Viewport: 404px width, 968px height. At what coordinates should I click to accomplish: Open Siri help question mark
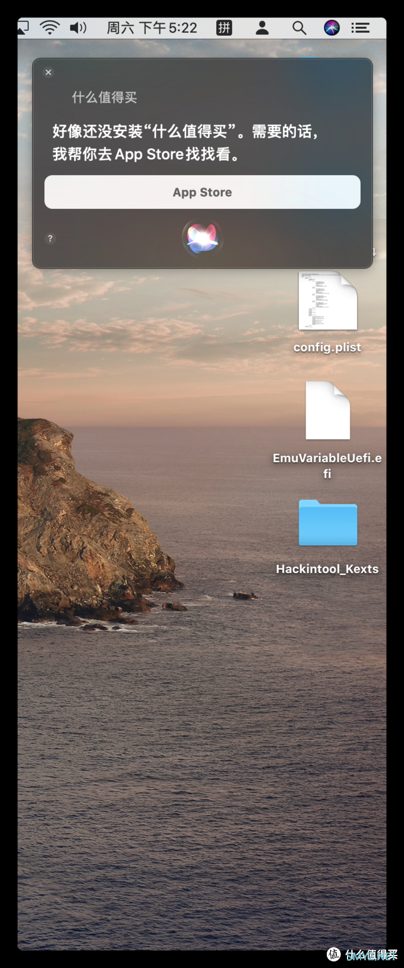pos(50,238)
